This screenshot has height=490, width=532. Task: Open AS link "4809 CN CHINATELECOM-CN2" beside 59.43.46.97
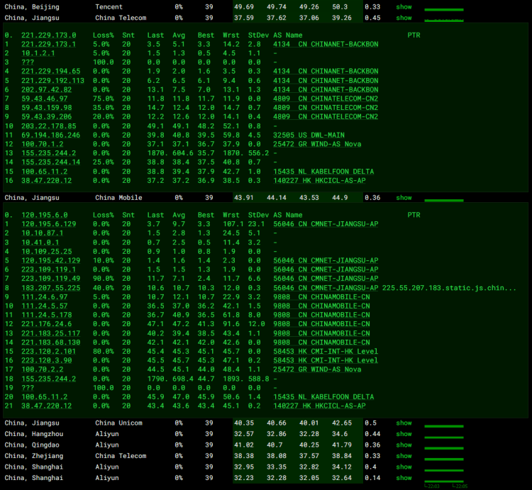(326, 99)
